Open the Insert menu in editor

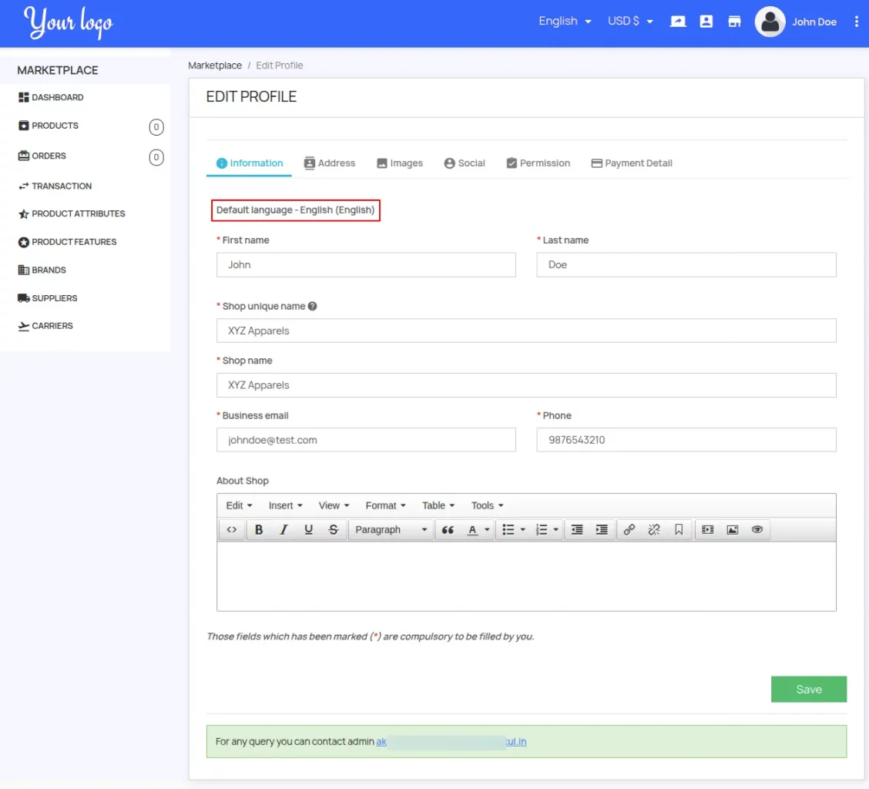tap(285, 505)
